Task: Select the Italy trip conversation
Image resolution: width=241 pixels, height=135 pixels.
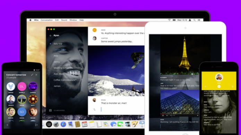Action: [x=58, y=44]
